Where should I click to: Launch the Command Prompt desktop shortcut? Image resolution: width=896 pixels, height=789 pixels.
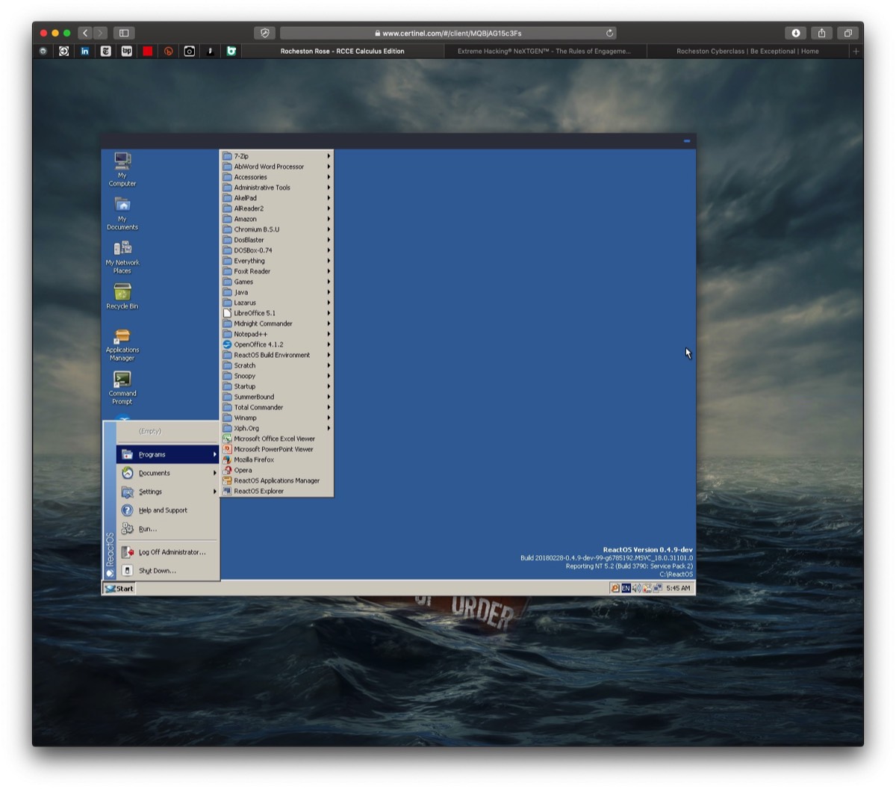tap(122, 387)
